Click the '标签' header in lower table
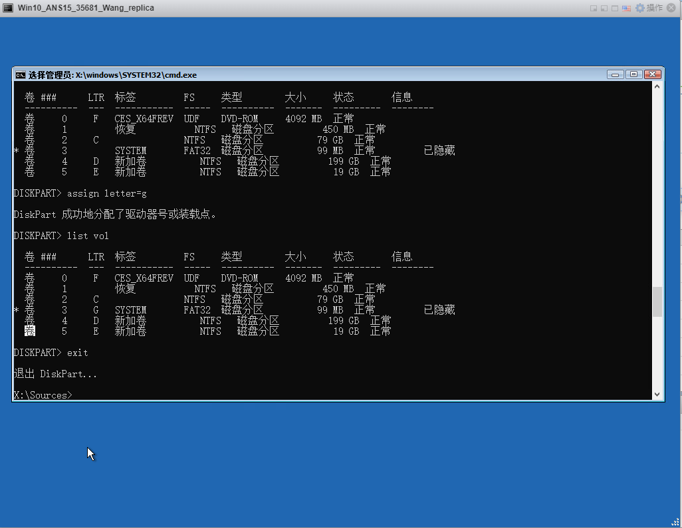This screenshot has width=682, height=528. 125,257
